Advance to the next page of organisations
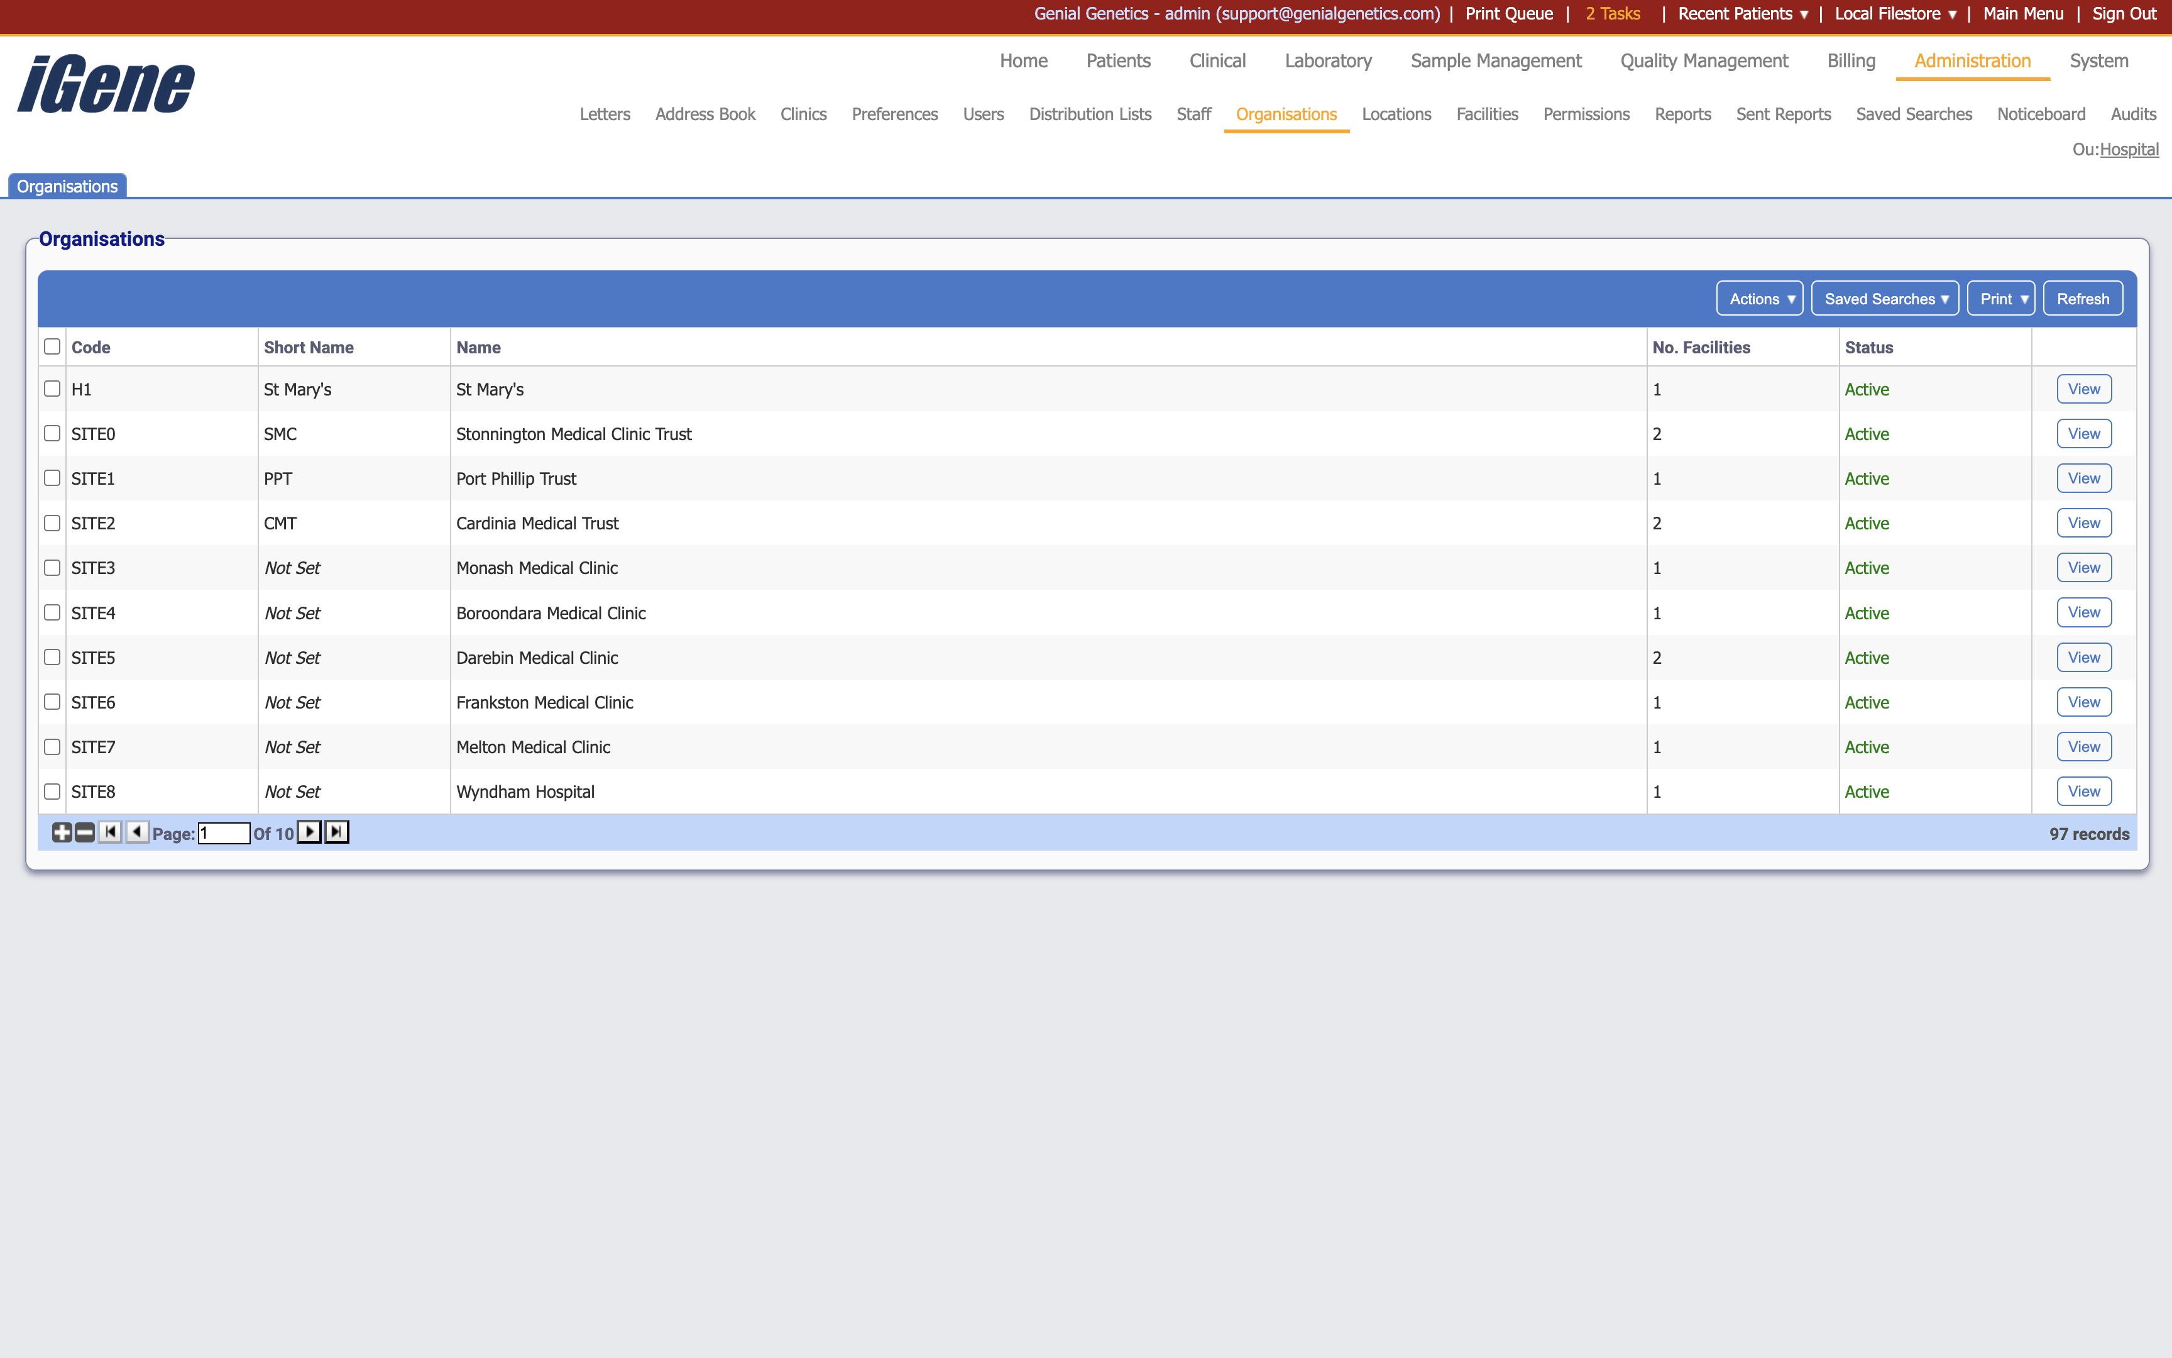This screenshot has width=2172, height=1358. coord(309,832)
